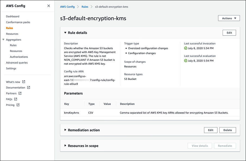
Task: Close the AWS Config side panel
Action: click(48, 6)
